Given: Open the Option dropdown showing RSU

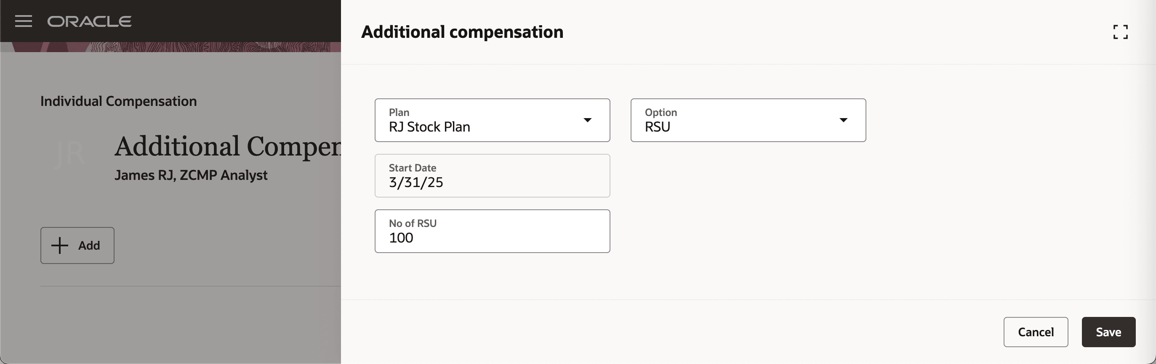Looking at the screenshot, I should click(x=748, y=120).
